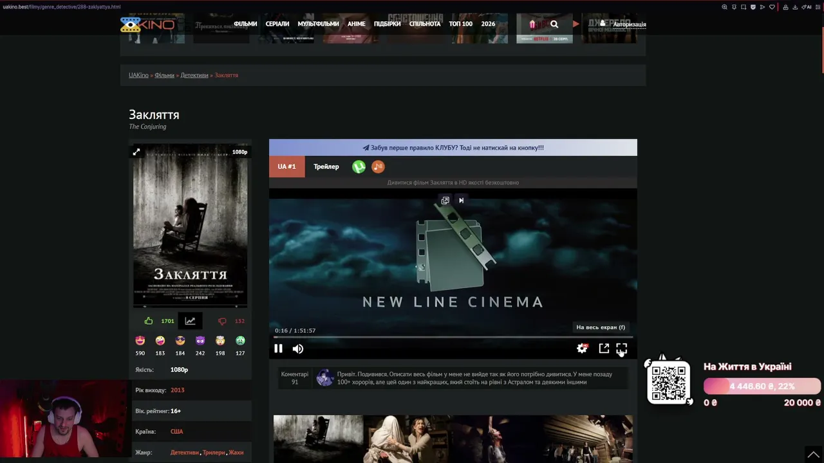Open the ФІЛЬМИ menu
The image size is (824, 463).
point(245,24)
